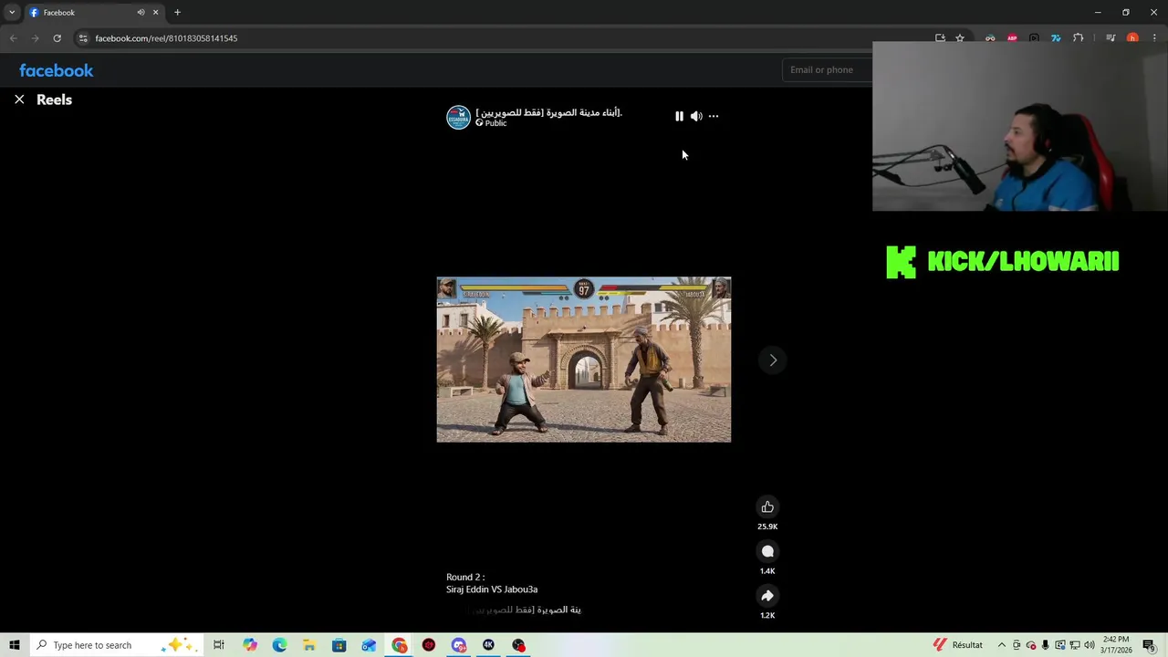The height and width of the screenshot is (657, 1168).
Task: Open Task View on the taskbar
Action: (219, 645)
